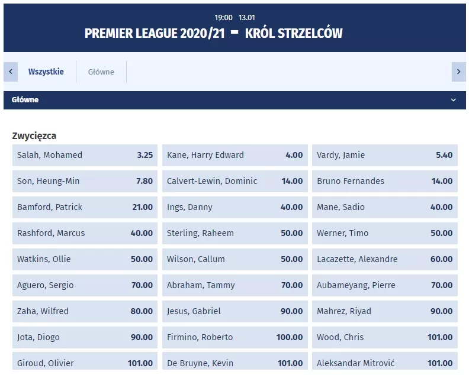Bet on Werner, Timo at 50.00
This screenshot has height=375, width=469.
coord(385,233)
